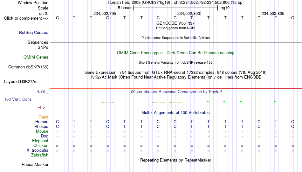Viewport: 302px width, 172px height.
Task: Click the Window Position track label
Action: pos(33,3)
